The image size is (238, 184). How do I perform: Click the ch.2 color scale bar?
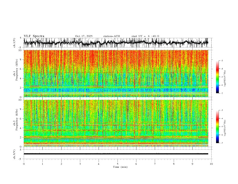point(217,127)
